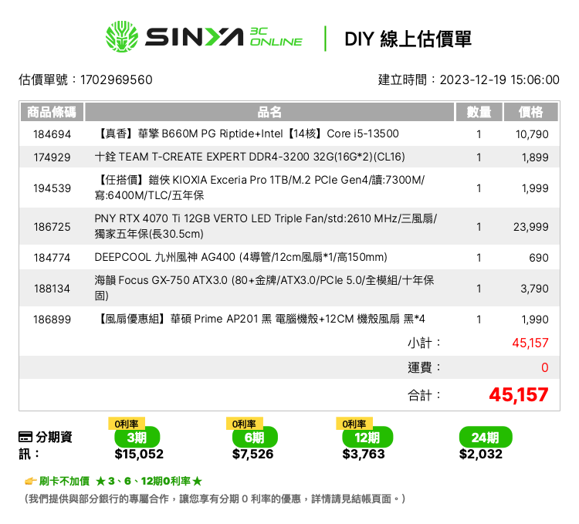Click the 合計 label

424,396
